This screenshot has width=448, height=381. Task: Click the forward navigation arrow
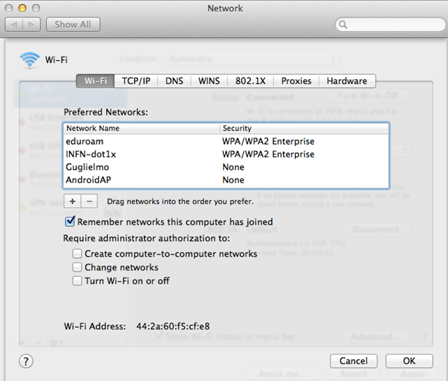(31, 25)
